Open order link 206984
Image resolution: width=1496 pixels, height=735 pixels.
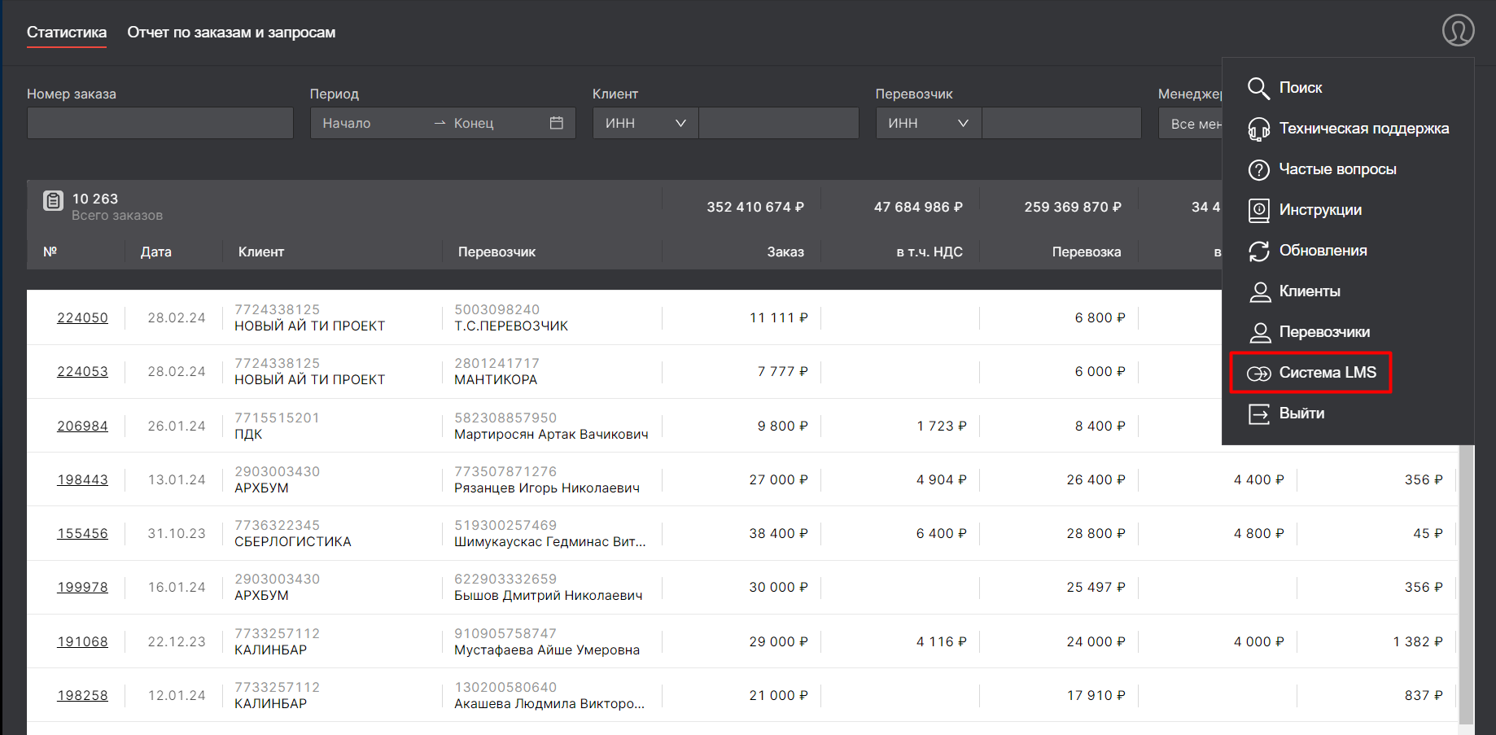coord(82,426)
